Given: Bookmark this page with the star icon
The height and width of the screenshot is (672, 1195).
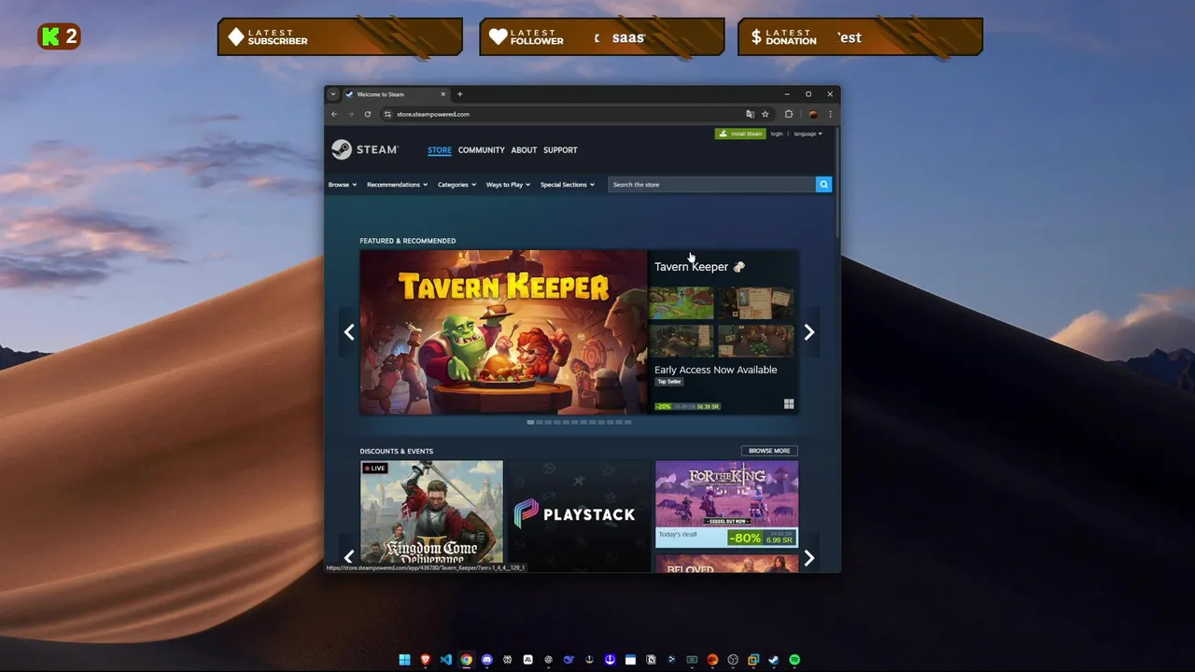Looking at the screenshot, I should click(x=766, y=114).
